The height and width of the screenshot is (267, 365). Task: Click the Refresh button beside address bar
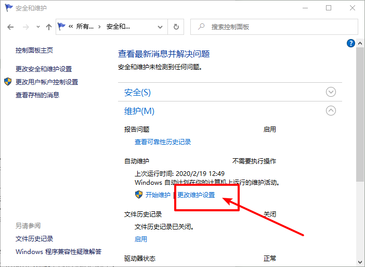pos(176,27)
